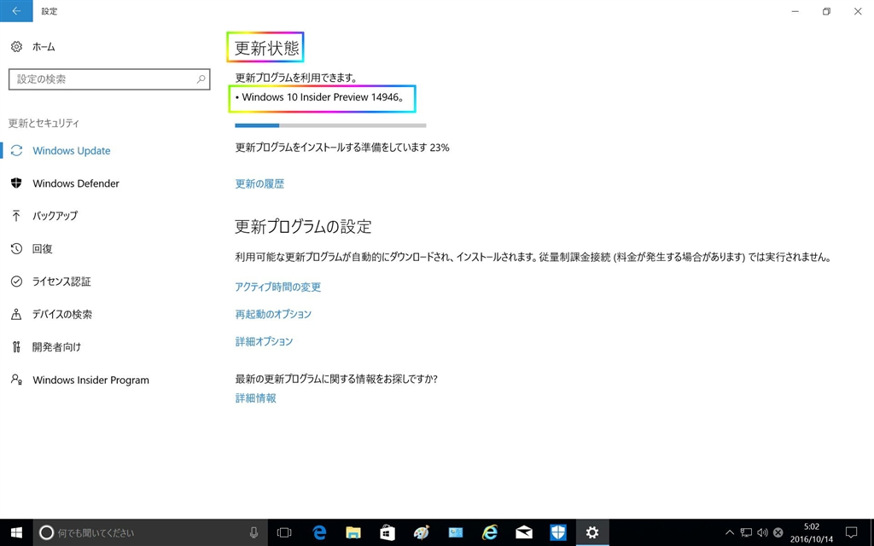Open Action Center notifications icon
874x546 pixels.
pyautogui.click(x=851, y=532)
